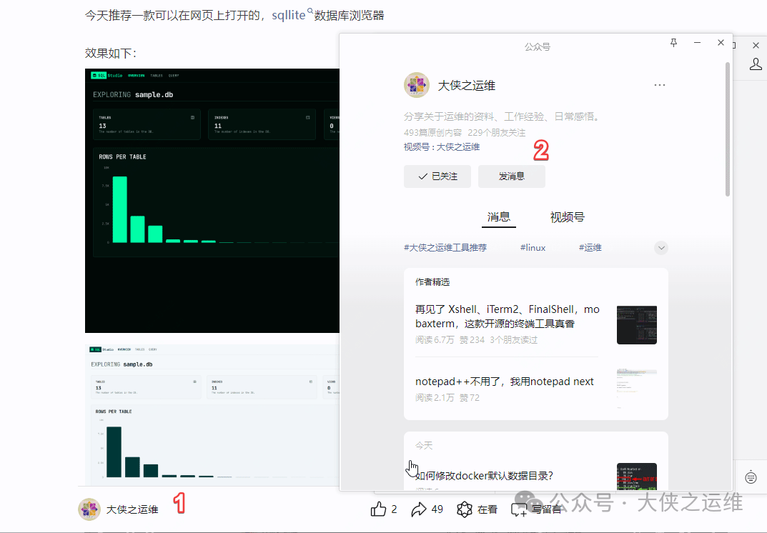Select the #大侠之运维工具推荐 tag
767x533 pixels.
pos(445,248)
